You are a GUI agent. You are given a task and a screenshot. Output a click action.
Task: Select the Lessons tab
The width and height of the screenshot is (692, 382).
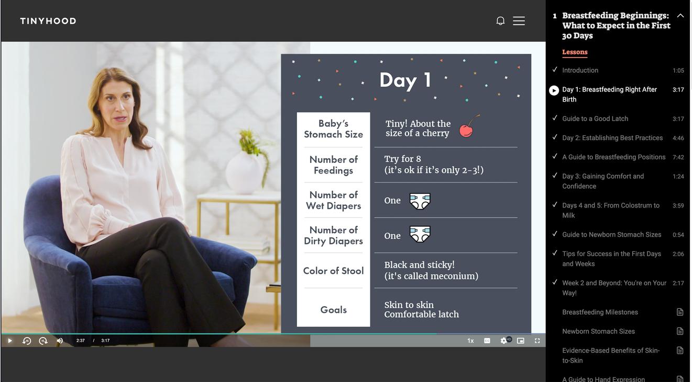tap(575, 52)
